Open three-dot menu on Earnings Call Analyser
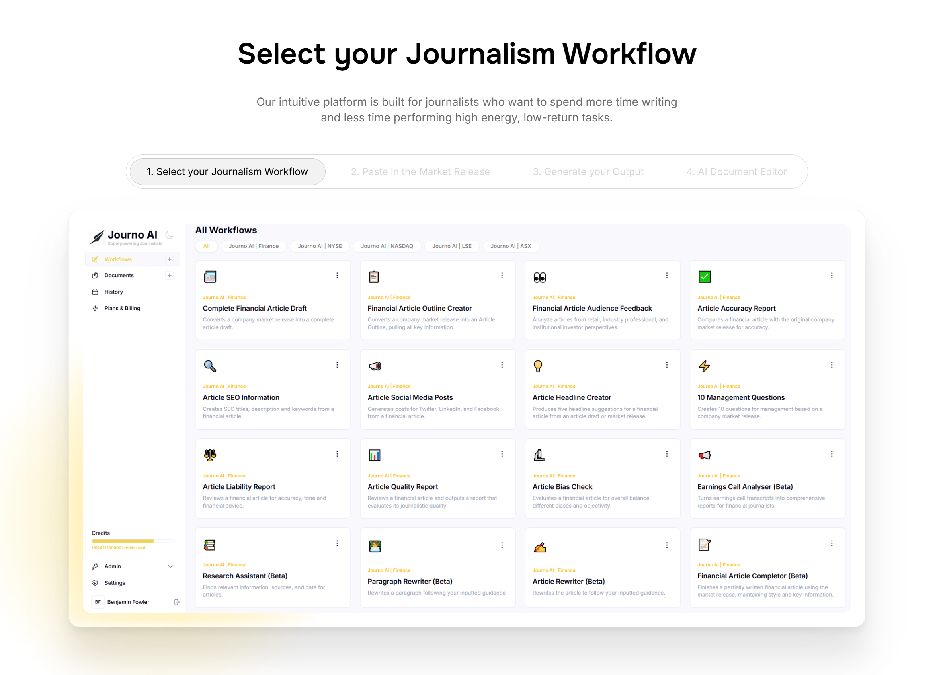 [832, 454]
